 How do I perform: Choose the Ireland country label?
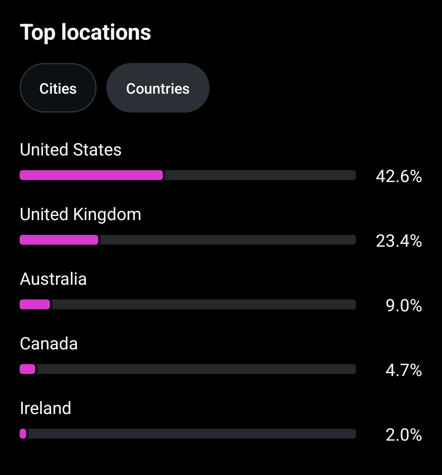[x=45, y=408]
